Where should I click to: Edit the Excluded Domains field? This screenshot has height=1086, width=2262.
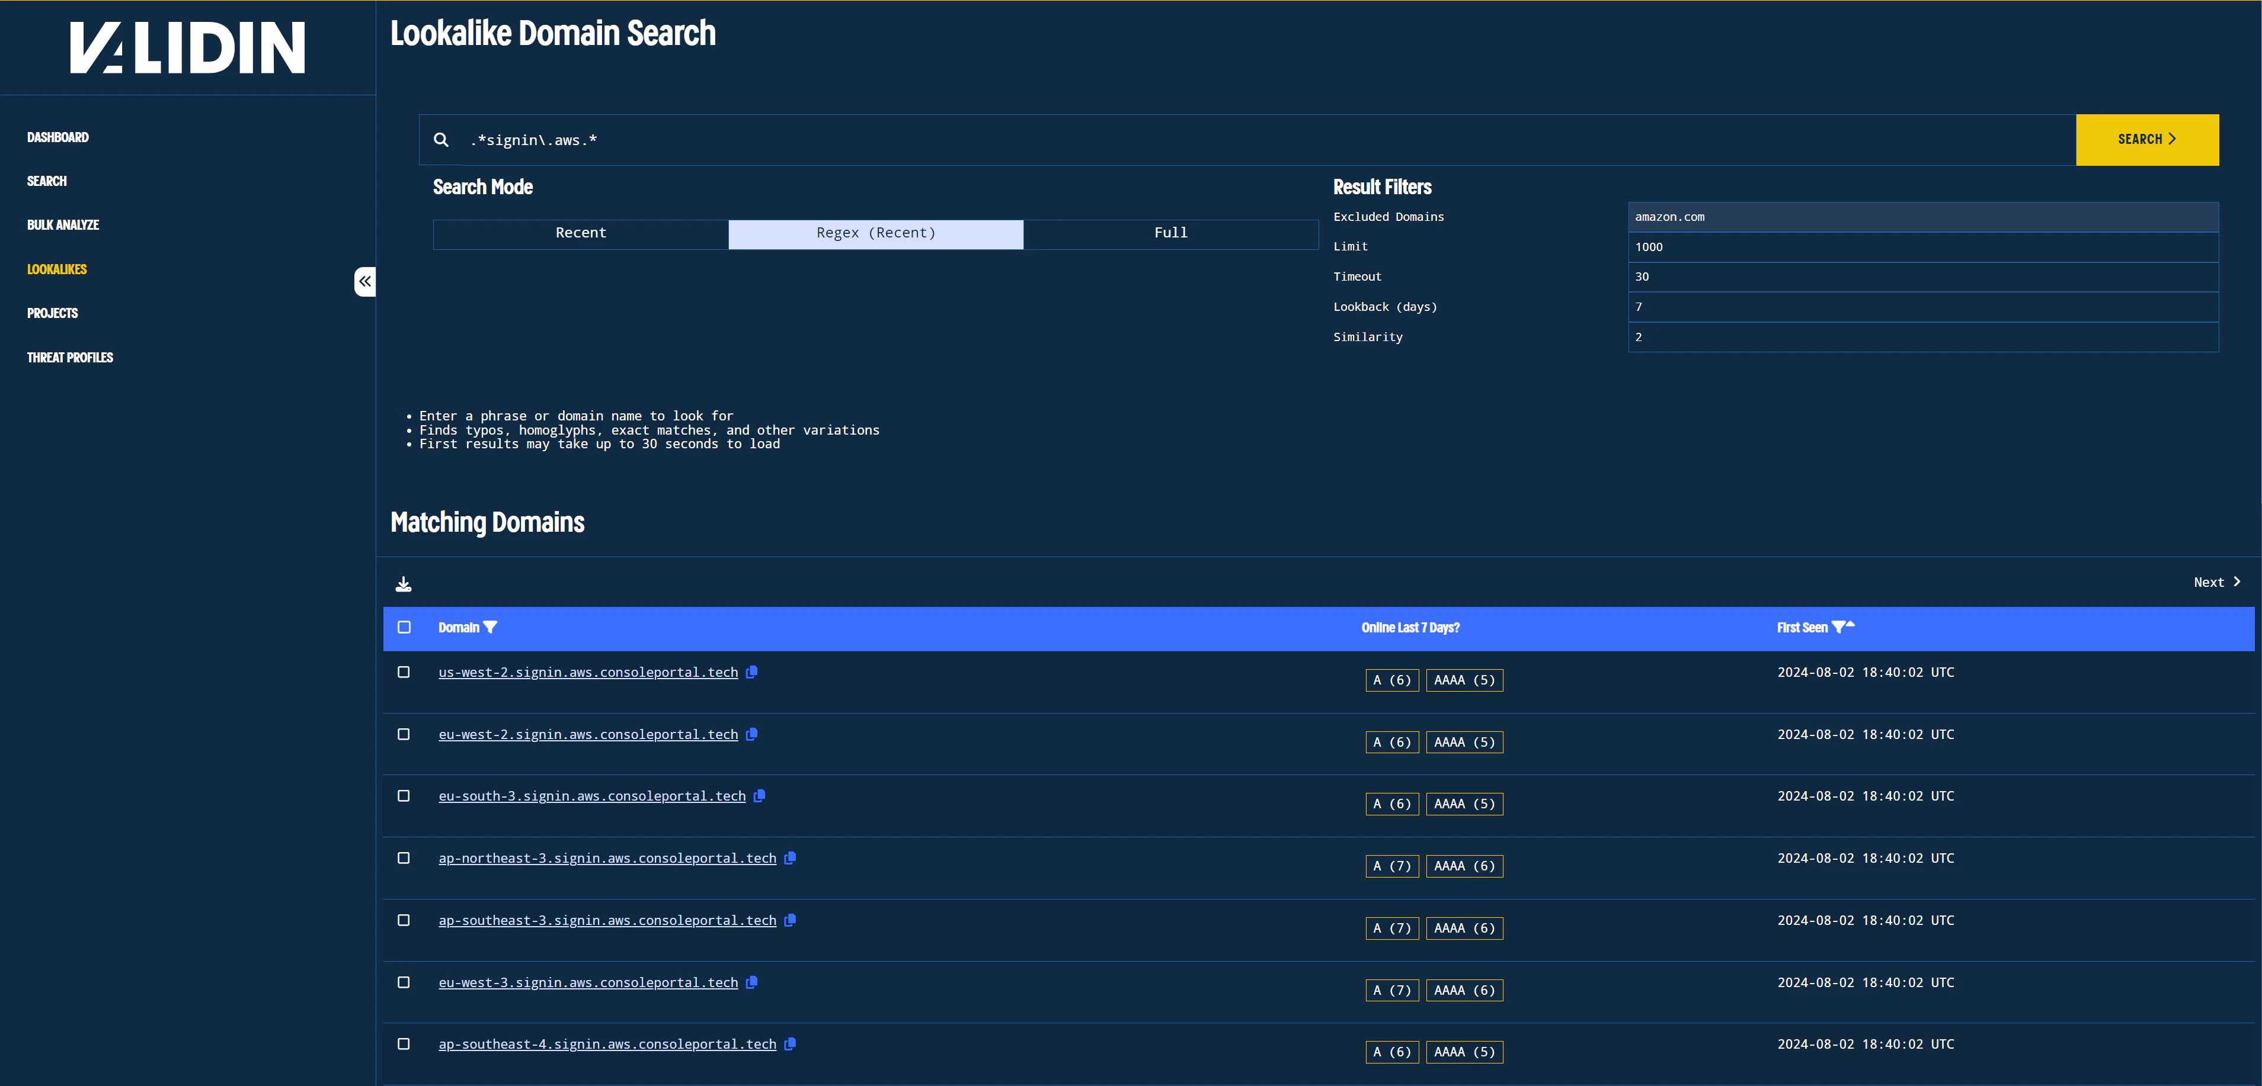(1923, 217)
